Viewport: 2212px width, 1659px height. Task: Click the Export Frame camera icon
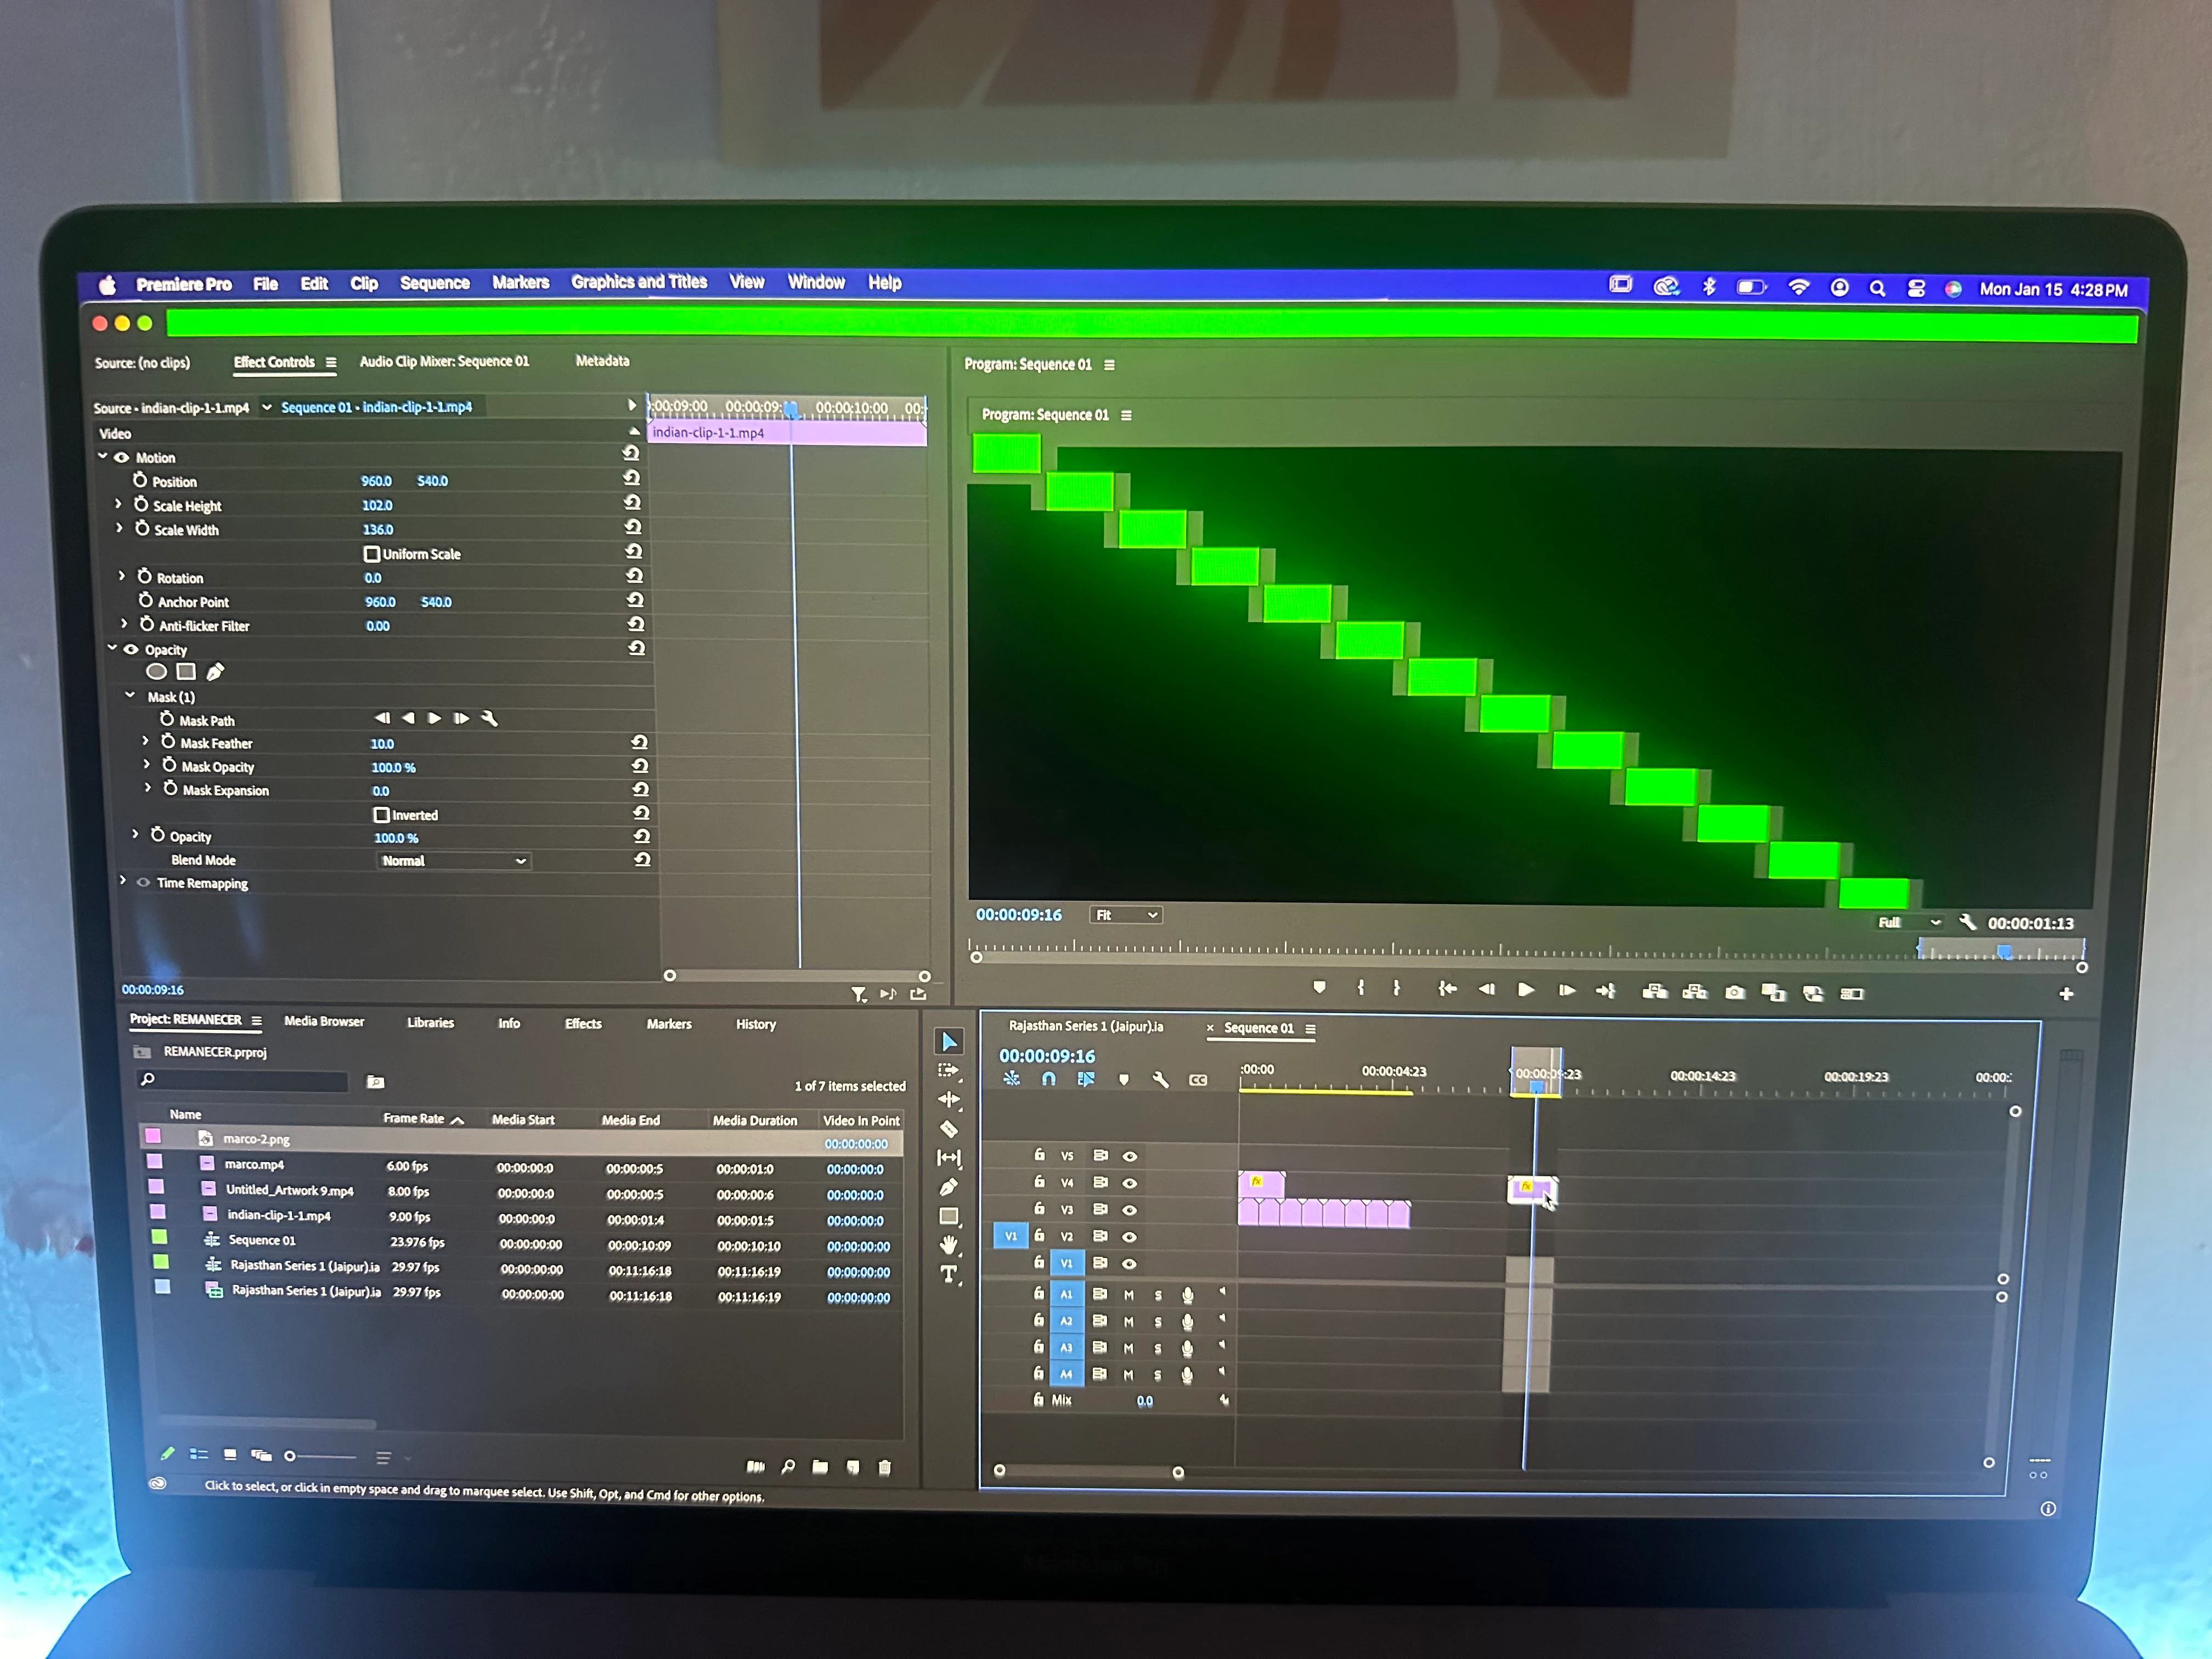(x=1735, y=993)
